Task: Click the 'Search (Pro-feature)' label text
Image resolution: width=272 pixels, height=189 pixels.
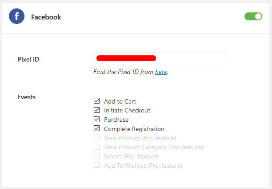Action: coord(131,157)
